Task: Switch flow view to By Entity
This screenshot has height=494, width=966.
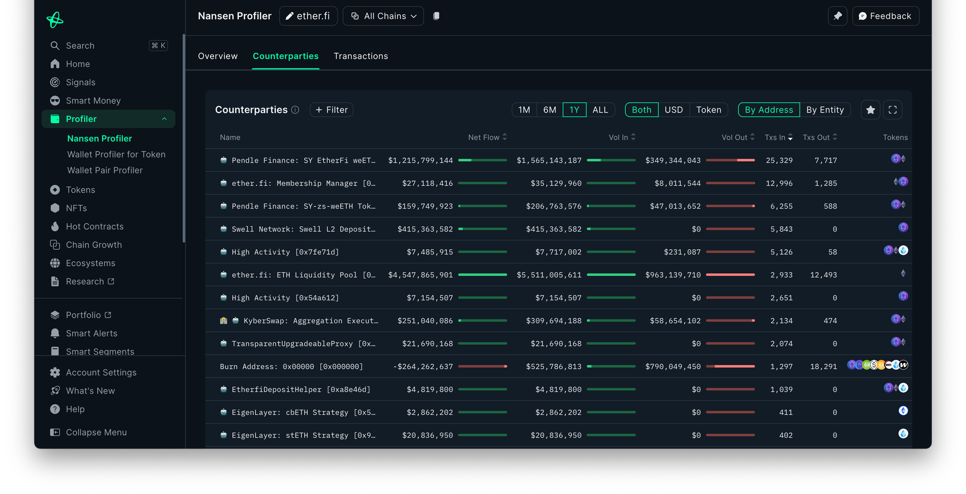Action: tap(826, 110)
